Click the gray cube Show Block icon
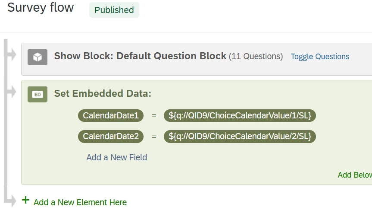Image resolution: width=372 pixels, height=210 pixels. [x=38, y=57]
